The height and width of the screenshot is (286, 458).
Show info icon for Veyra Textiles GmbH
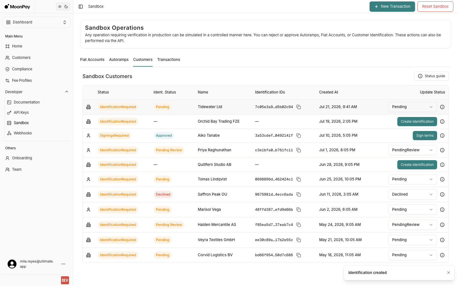pos(442,240)
